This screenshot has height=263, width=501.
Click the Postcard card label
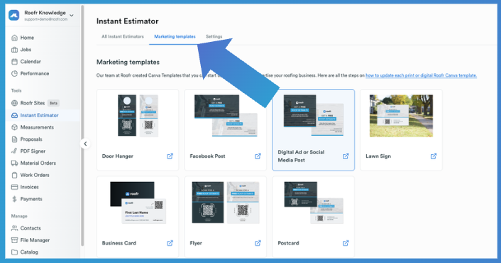click(289, 243)
